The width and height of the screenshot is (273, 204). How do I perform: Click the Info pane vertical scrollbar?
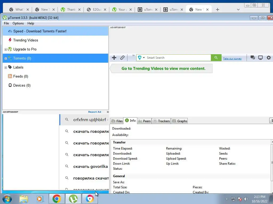click(272, 163)
